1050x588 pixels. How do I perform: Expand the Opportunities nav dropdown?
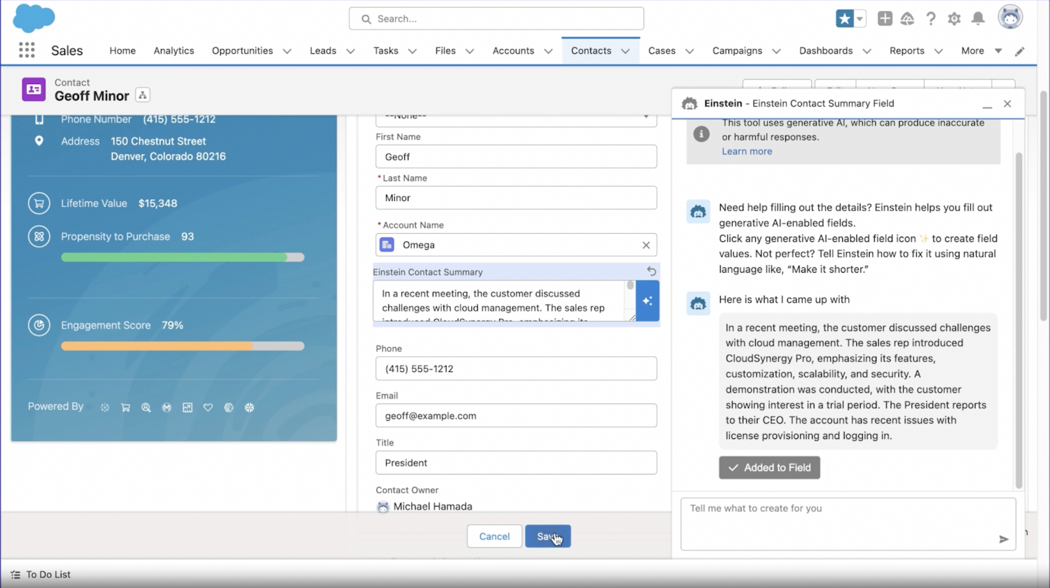coord(287,51)
